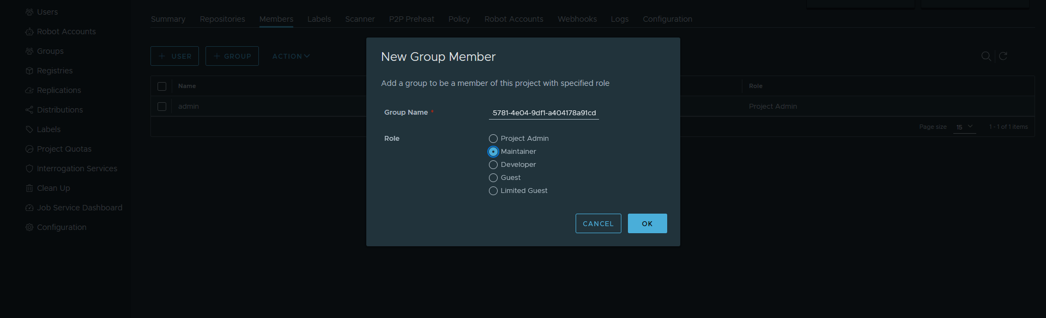Choose the Guest role radio button
Screen dimensions: 1046x318
click(x=493, y=178)
